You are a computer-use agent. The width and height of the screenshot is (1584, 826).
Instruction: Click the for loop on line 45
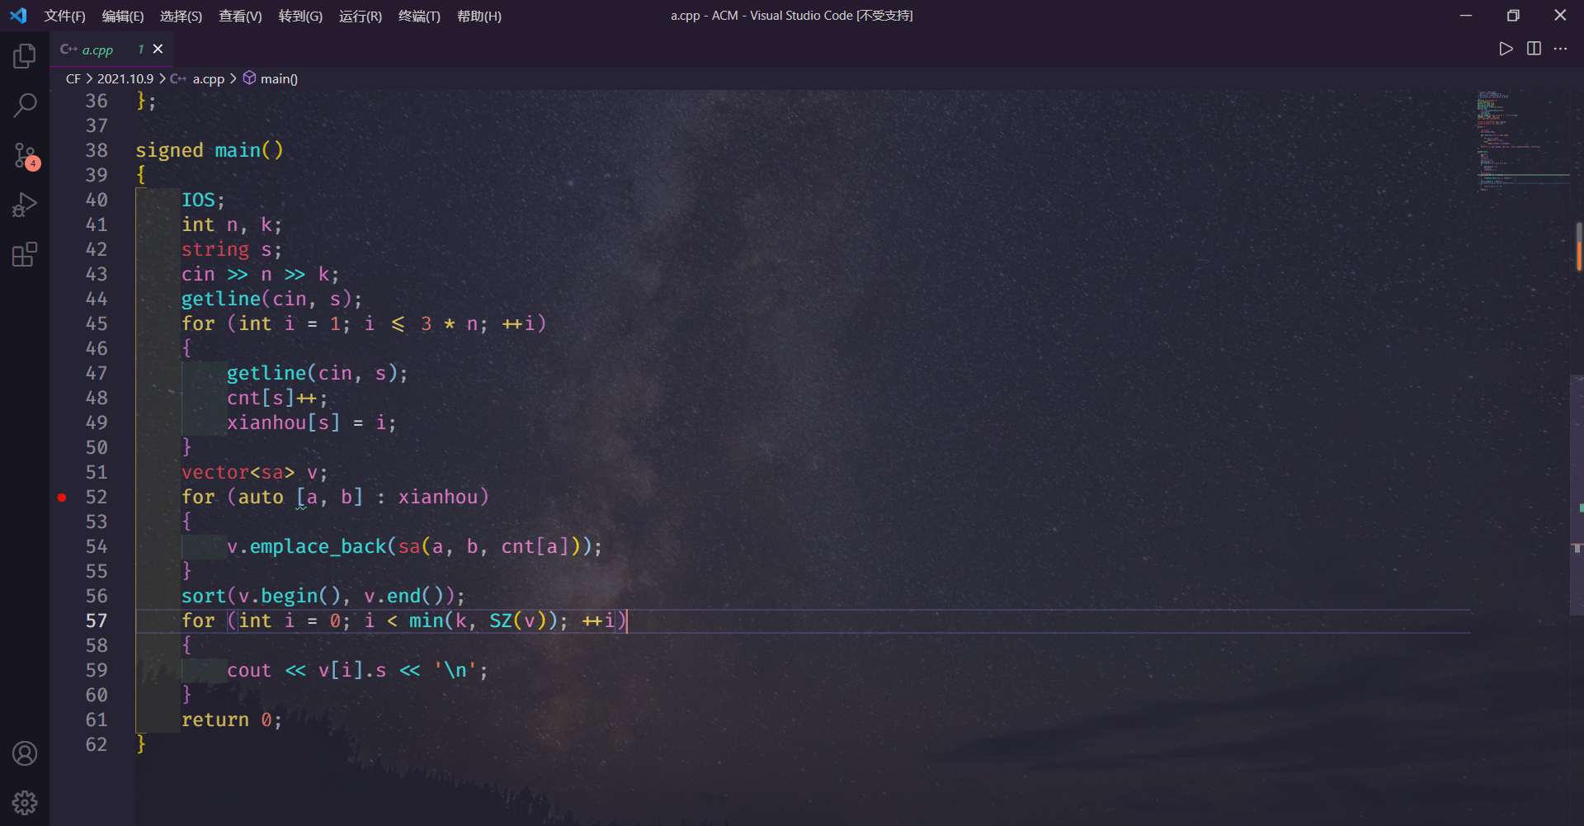tap(364, 323)
